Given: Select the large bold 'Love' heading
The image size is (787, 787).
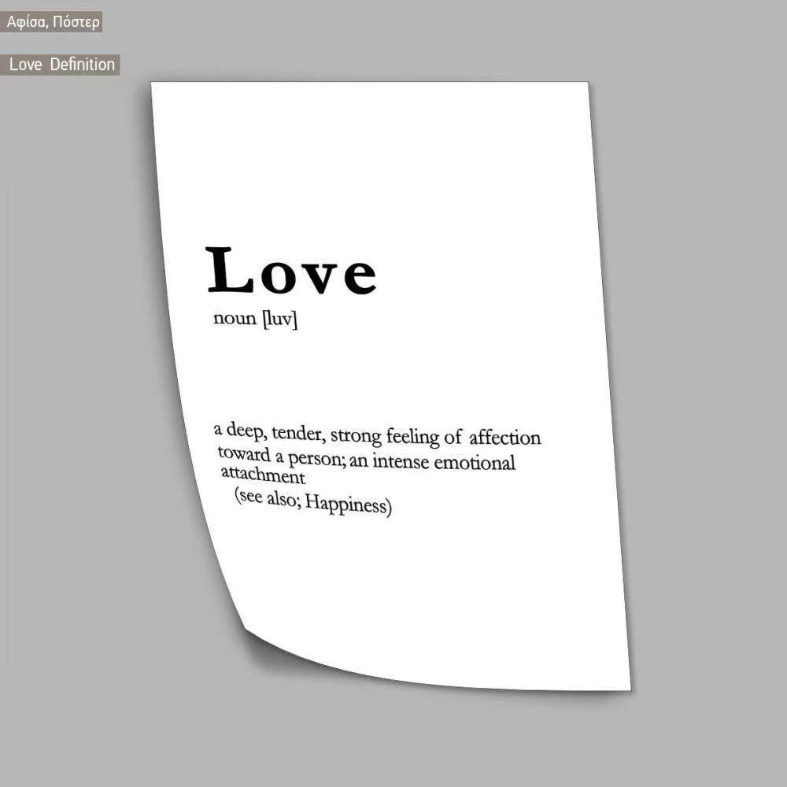Looking at the screenshot, I should click(291, 272).
